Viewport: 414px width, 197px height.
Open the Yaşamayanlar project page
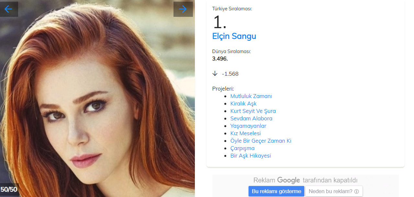coord(248,126)
